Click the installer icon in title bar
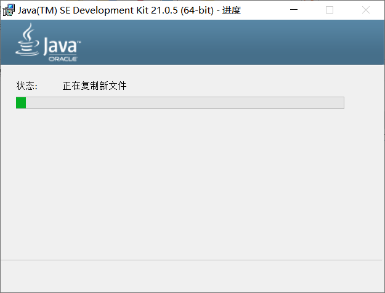Viewport: 385px width, 293px height. [x=9, y=10]
